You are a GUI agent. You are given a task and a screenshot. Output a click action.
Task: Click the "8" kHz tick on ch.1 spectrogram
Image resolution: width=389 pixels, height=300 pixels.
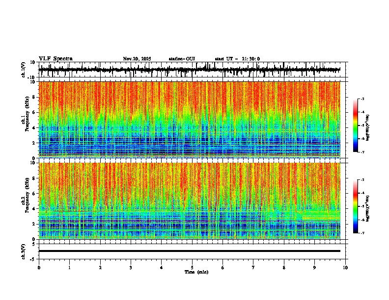(34, 97)
